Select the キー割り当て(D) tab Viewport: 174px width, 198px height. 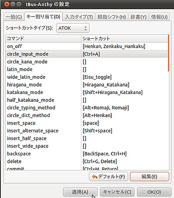[43, 17]
